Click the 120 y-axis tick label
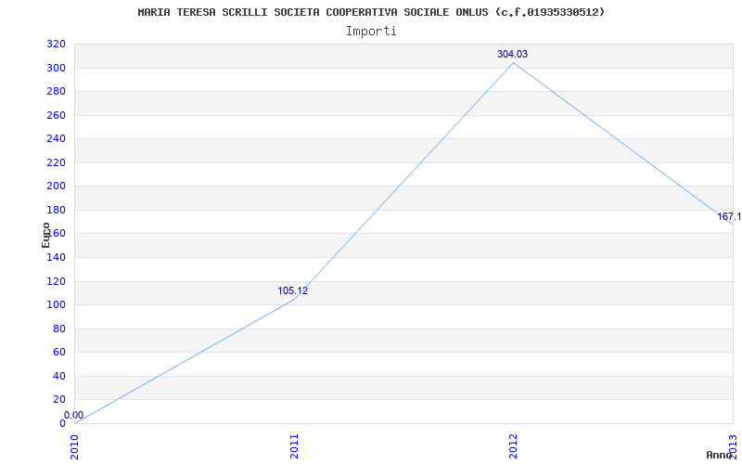742x464 pixels. click(56, 282)
